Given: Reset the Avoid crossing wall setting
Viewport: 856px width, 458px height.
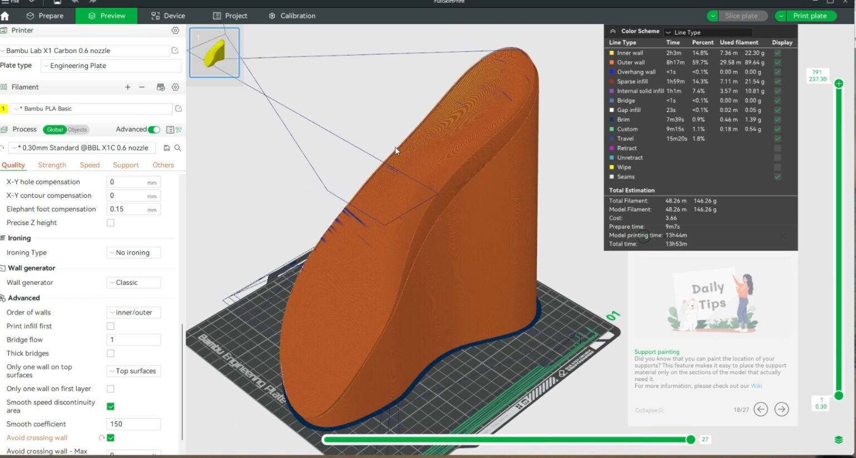Looking at the screenshot, I should (101, 438).
